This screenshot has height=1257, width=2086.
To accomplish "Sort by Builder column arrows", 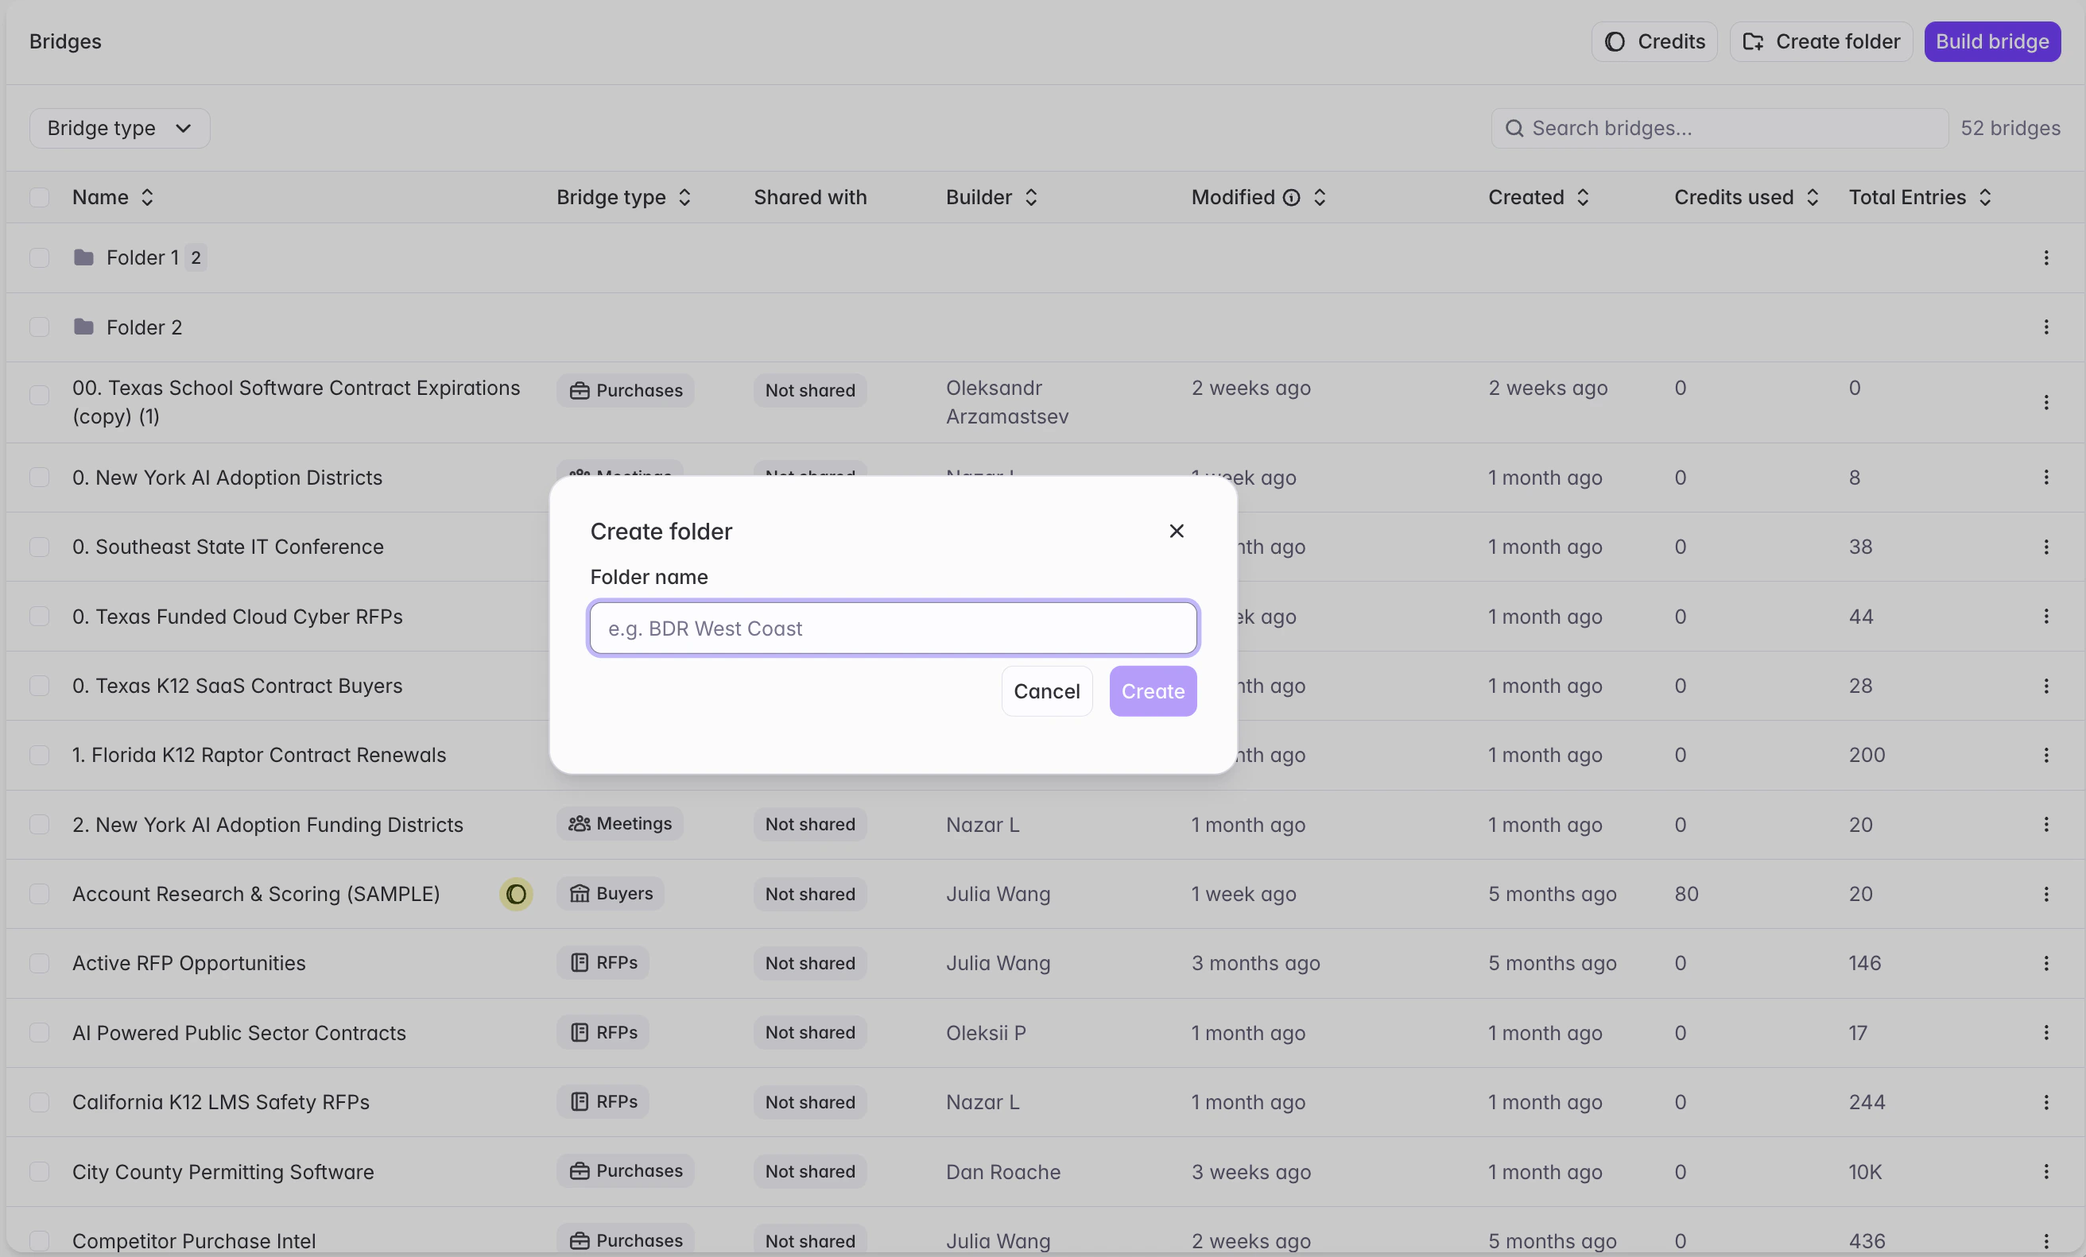I will point(1030,197).
